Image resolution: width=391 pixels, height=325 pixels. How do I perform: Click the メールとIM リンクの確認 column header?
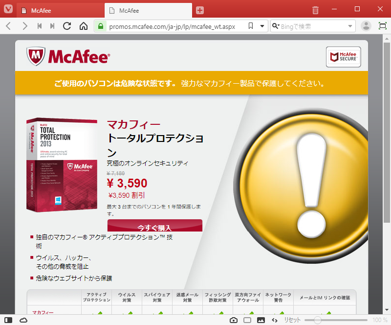point(325,298)
